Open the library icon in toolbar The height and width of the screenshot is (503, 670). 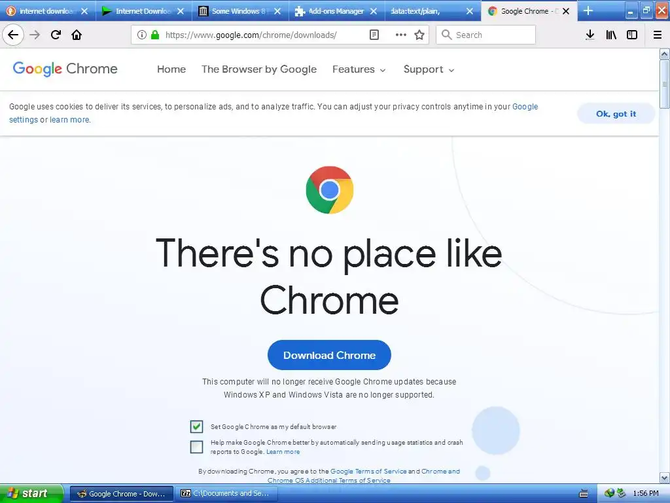(x=611, y=35)
